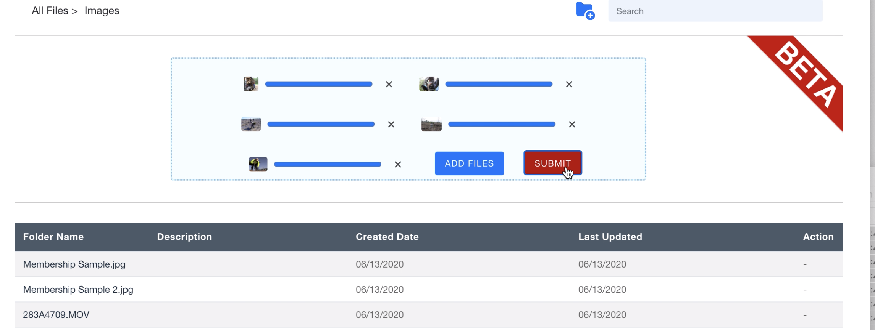Remove the upload of person bending in field
This screenshot has height=330, width=875.
pos(391,124)
